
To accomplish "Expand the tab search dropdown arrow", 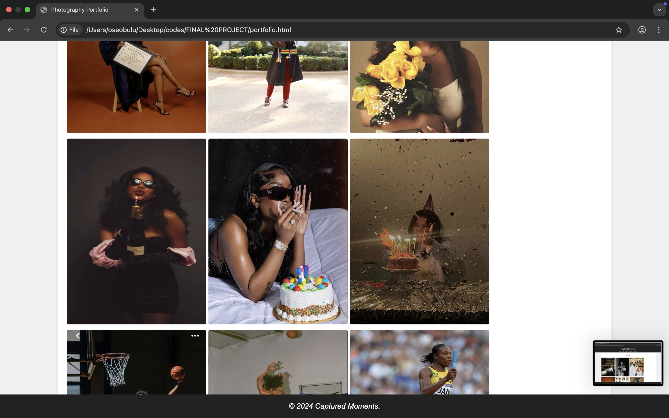I will (x=660, y=10).
